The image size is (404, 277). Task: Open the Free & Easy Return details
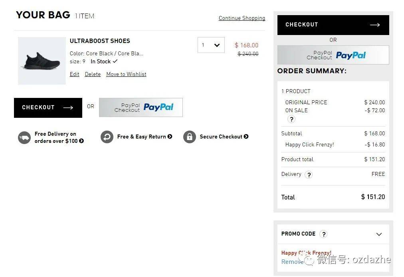click(x=145, y=137)
